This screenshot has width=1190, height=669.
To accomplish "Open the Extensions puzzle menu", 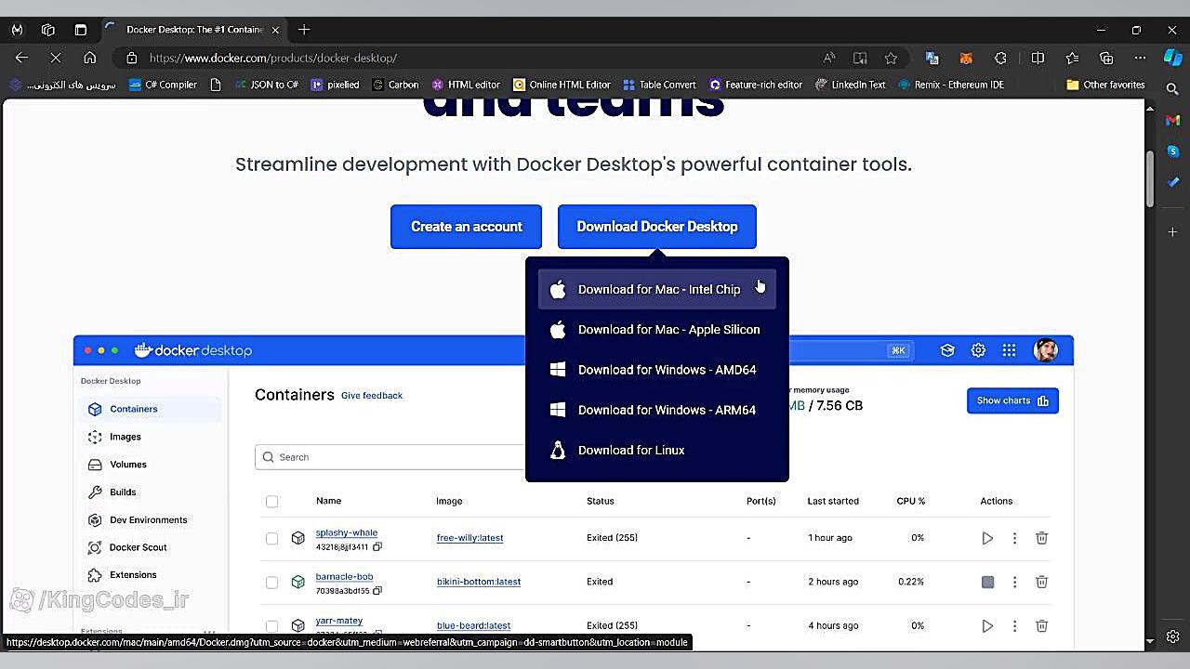I will 1000,58.
